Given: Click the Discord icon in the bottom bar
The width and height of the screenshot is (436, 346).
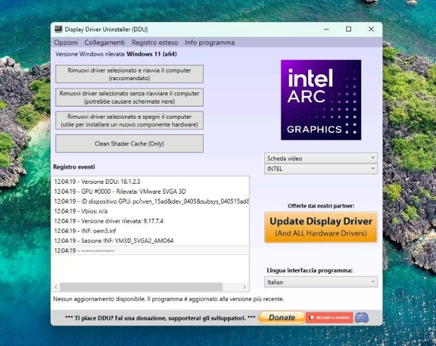Looking at the screenshot, I should click(362, 317).
